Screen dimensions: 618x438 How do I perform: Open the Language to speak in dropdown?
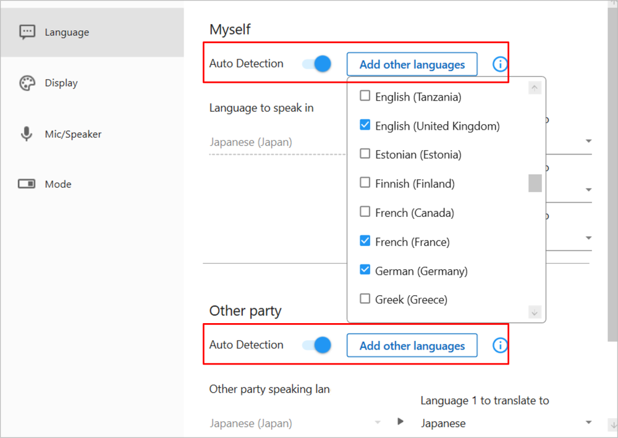pos(277,143)
